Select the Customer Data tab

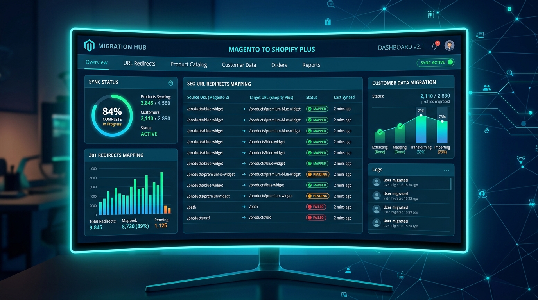click(239, 65)
